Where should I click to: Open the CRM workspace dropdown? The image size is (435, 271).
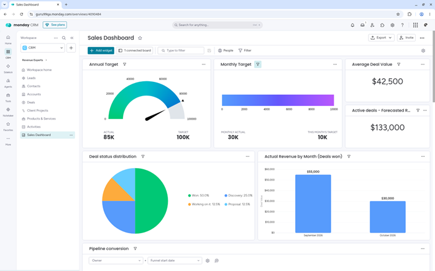point(42,48)
